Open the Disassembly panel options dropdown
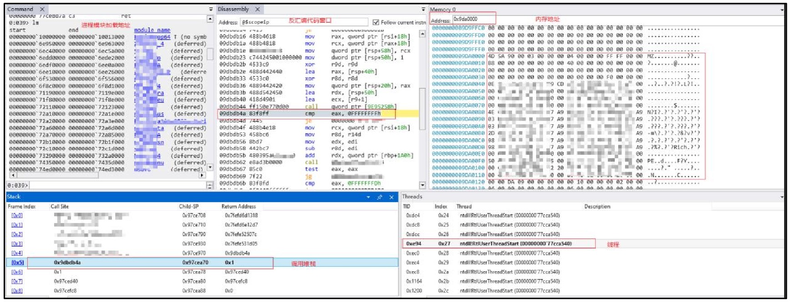Screen dimensions: 791x304 (424, 10)
